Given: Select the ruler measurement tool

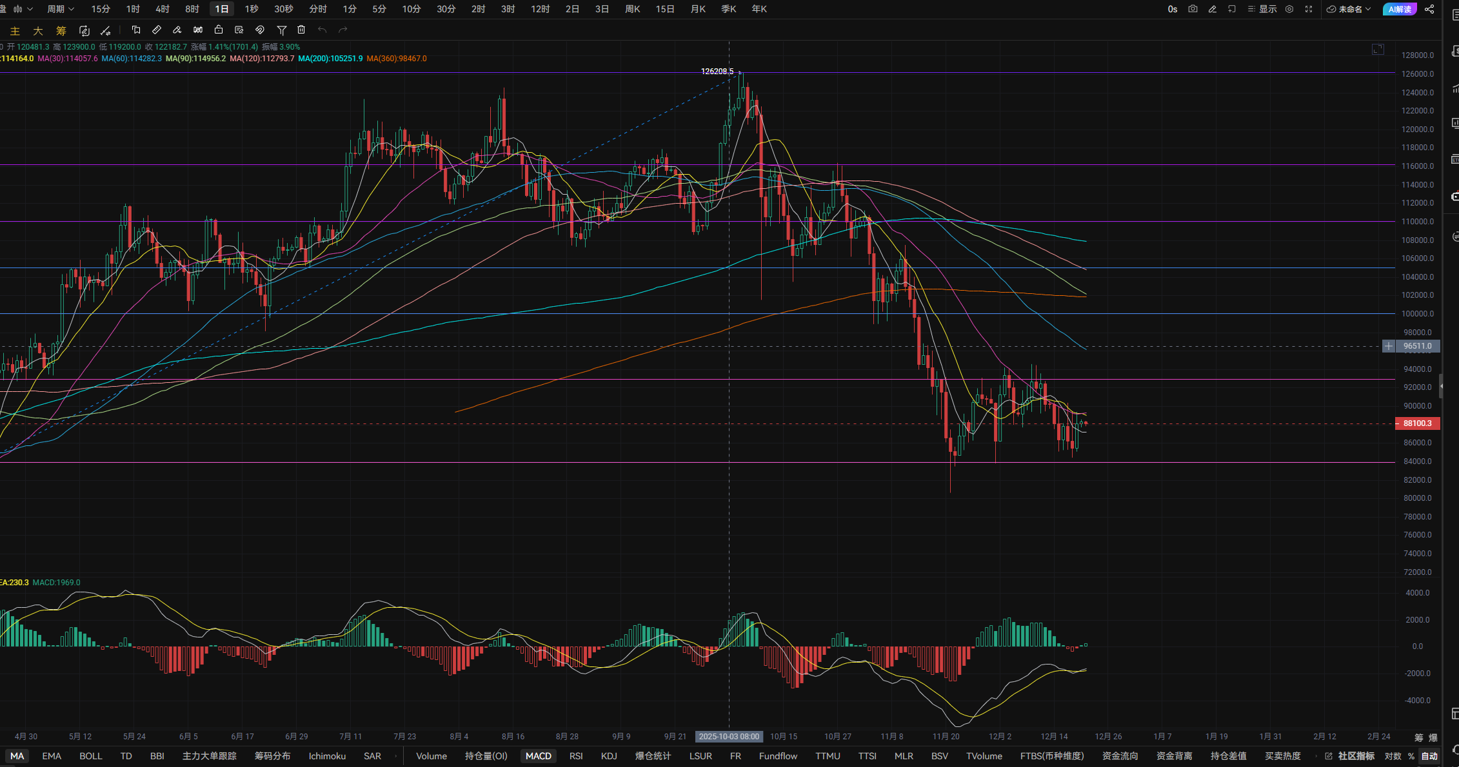Looking at the screenshot, I should click(x=157, y=30).
